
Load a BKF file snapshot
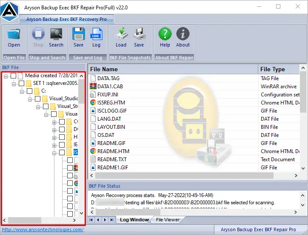click(121, 34)
